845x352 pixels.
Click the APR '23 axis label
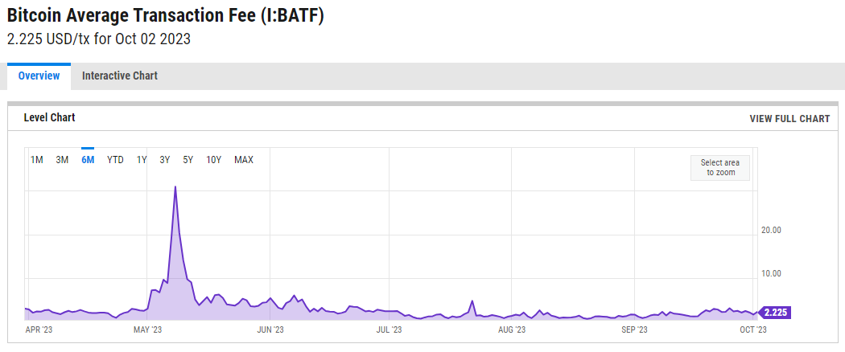[39, 329]
